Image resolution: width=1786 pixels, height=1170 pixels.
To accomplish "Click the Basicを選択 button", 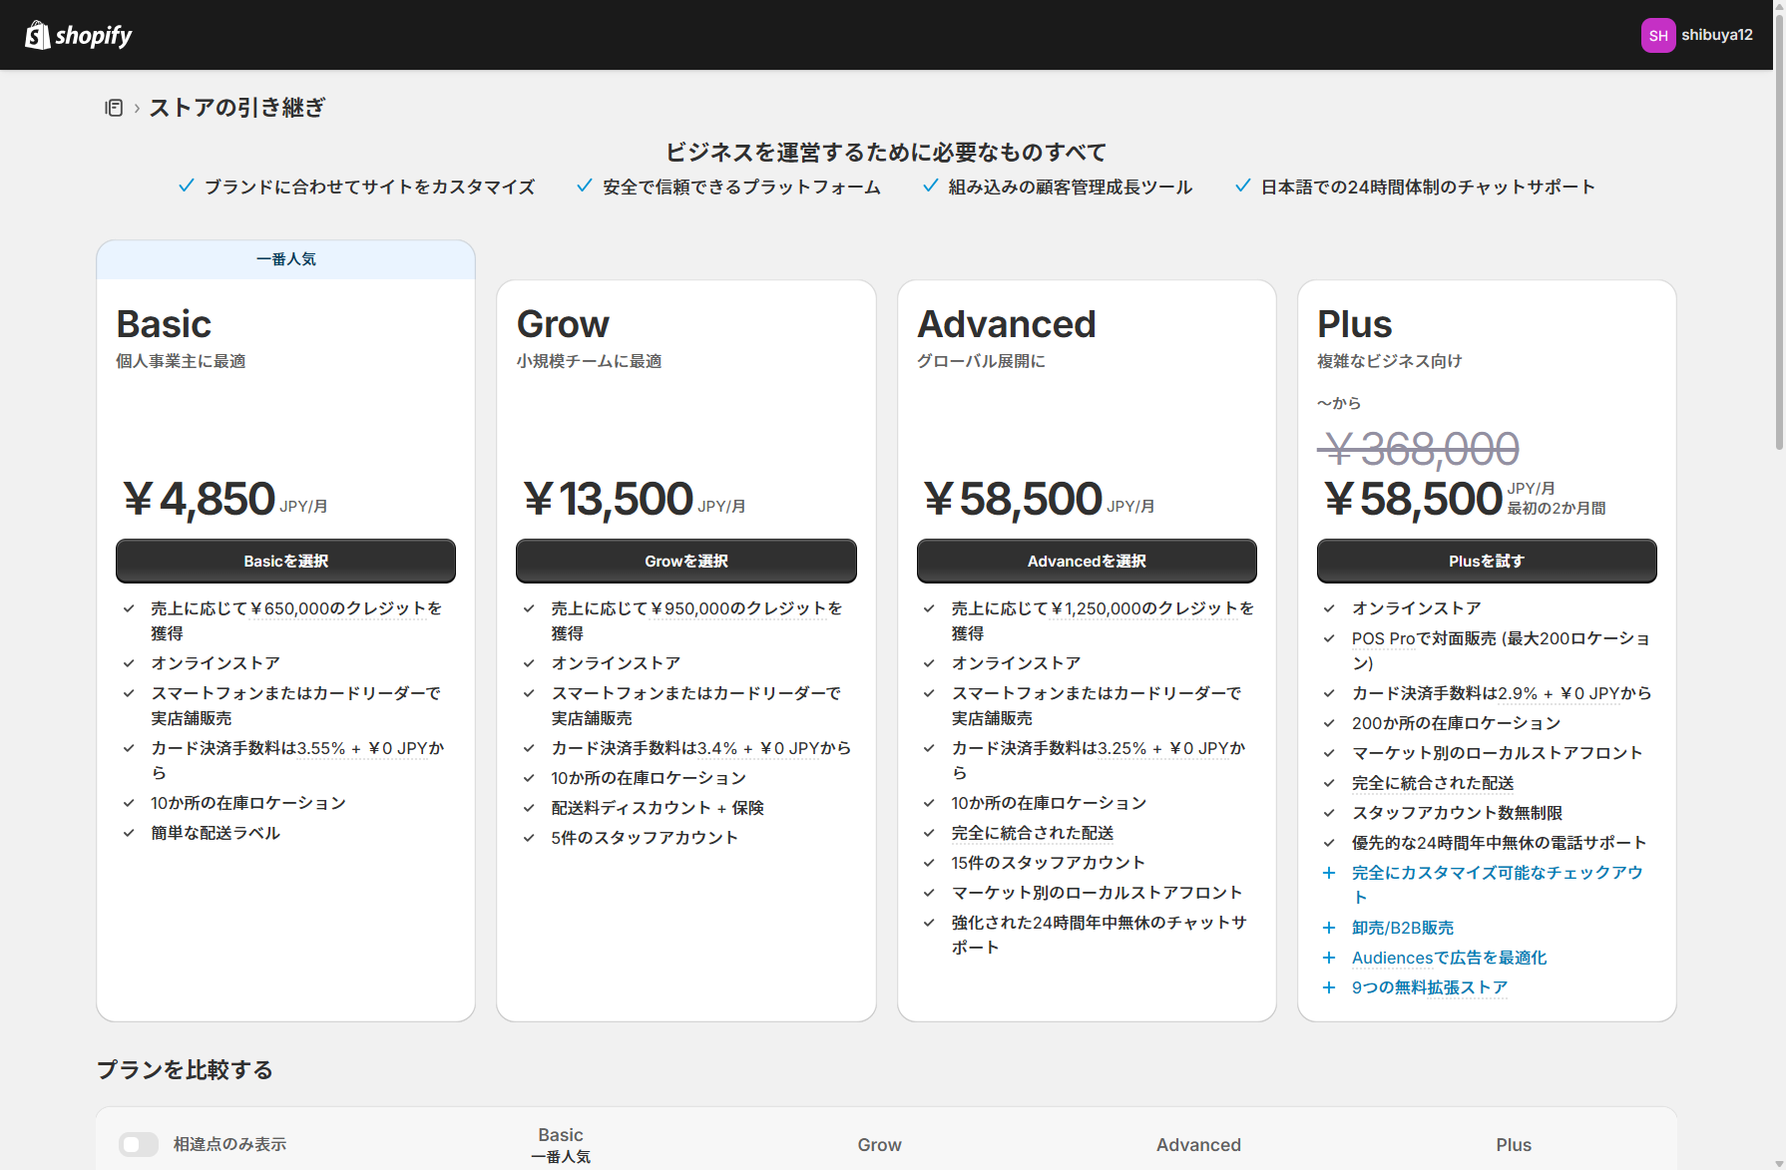I will point(285,562).
